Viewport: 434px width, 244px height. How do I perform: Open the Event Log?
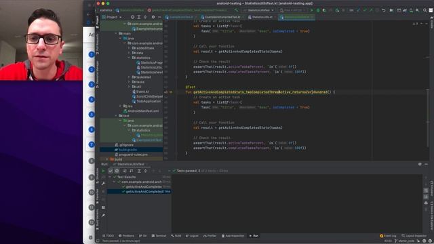pos(388,236)
